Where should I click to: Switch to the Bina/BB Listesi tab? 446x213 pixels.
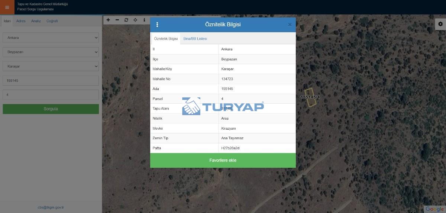(195, 39)
